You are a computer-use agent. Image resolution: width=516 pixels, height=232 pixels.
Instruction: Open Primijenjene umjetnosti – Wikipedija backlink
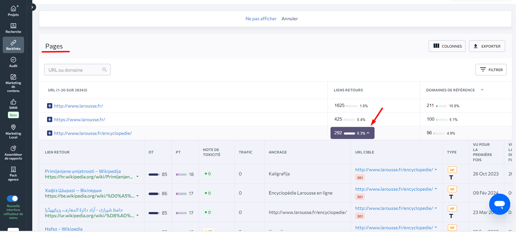[83, 171]
